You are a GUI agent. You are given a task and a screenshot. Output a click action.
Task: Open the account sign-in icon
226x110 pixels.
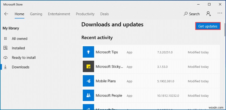click(x=208, y=14)
